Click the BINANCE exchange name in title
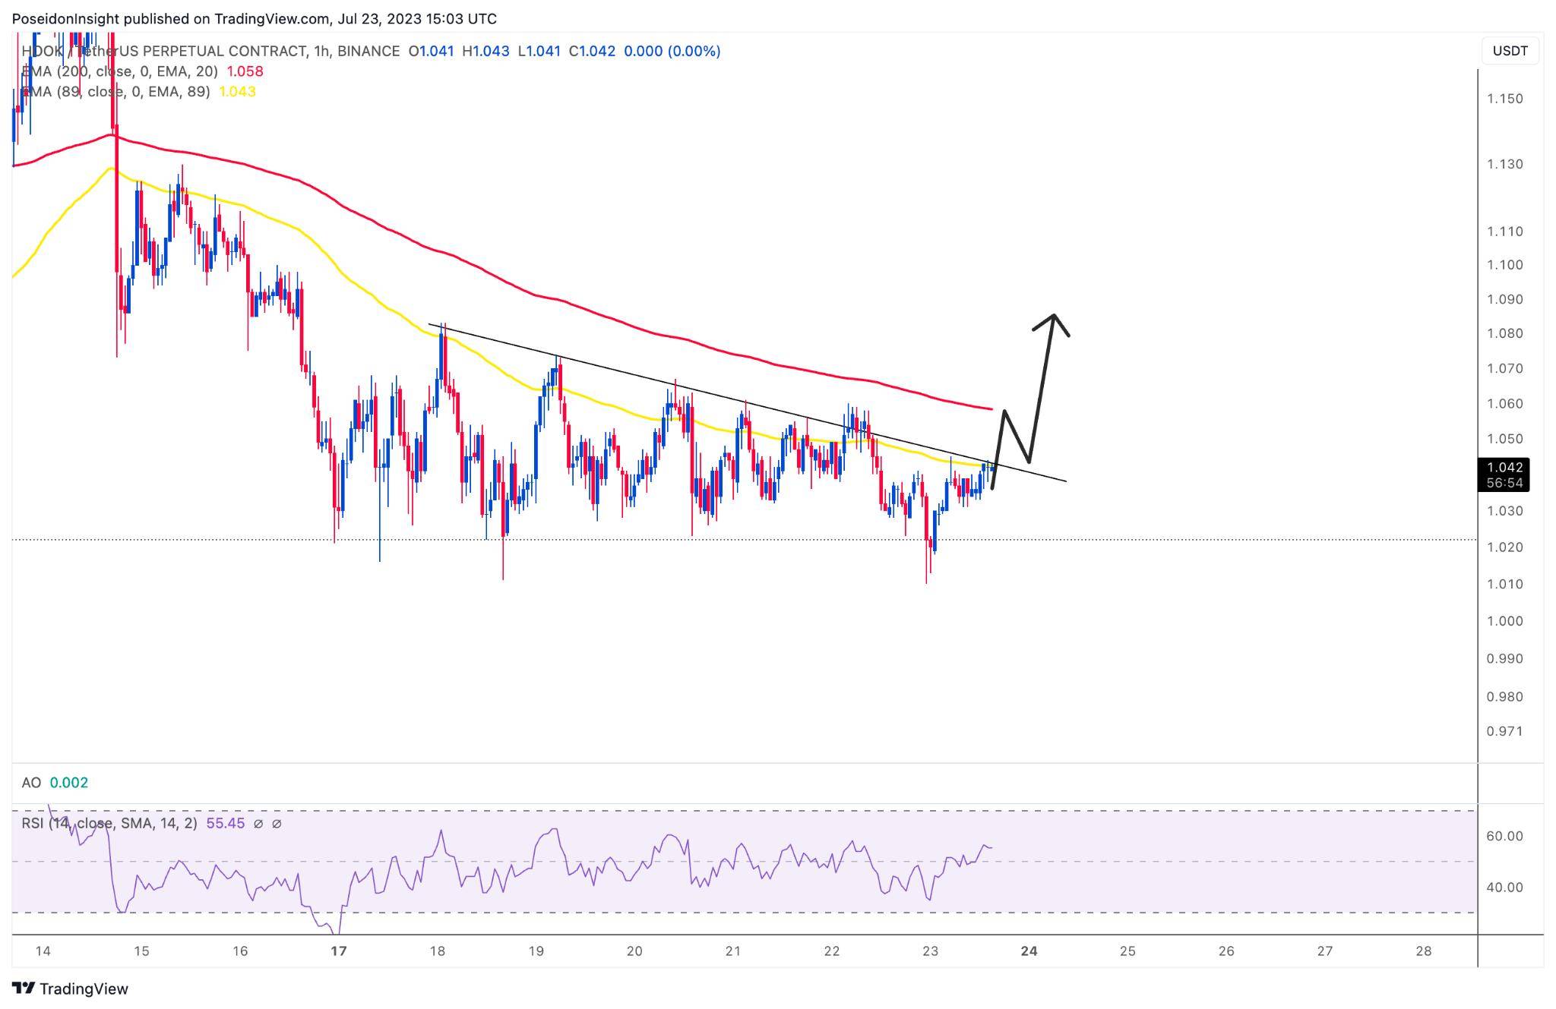Image resolution: width=1556 pixels, height=1009 pixels. [368, 51]
